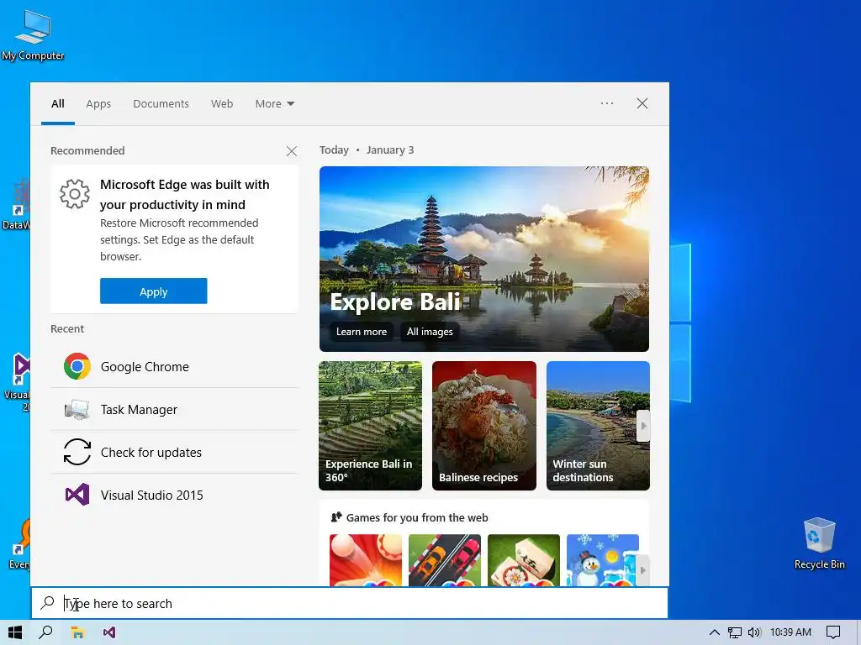Click the Visual Studio 2015 icon in Recent
861x645 pixels.
[77, 495]
